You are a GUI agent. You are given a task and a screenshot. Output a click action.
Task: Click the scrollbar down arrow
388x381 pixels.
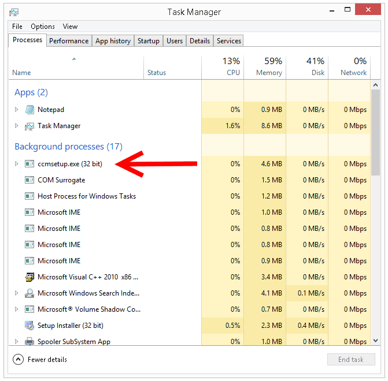[375, 341]
